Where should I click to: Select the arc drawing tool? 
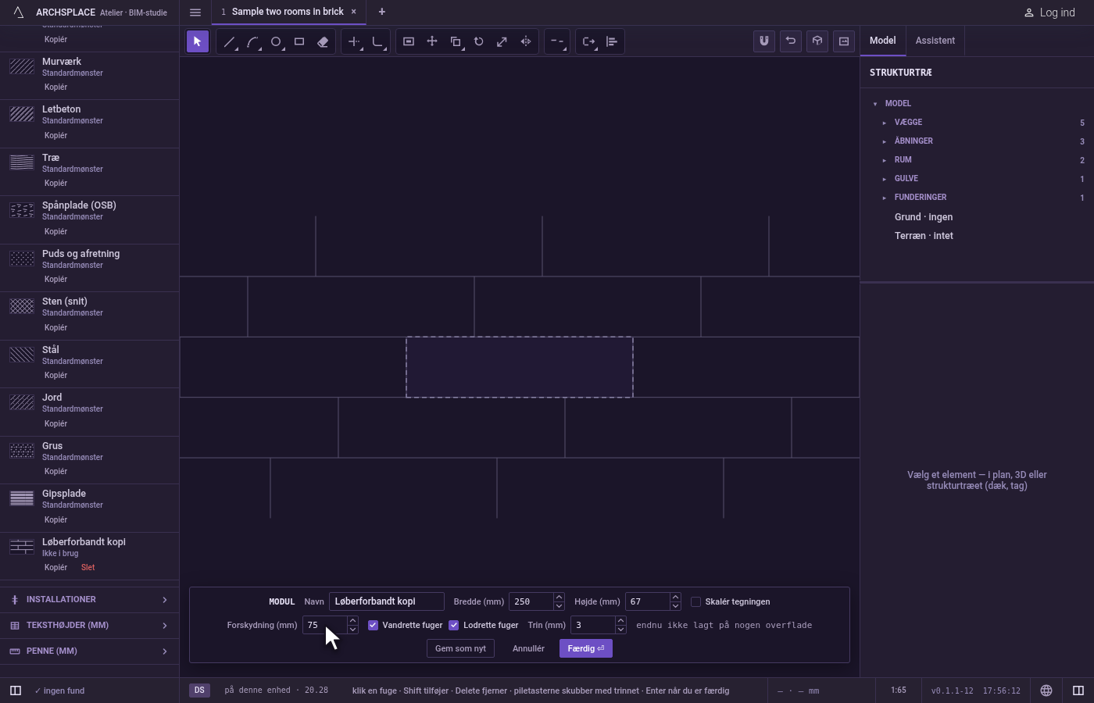click(252, 41)
